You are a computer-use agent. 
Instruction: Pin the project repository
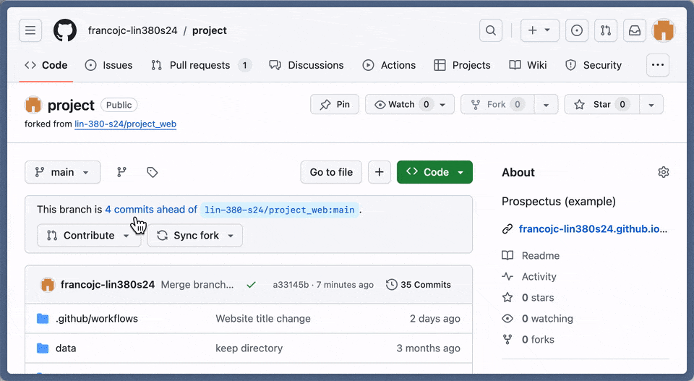click(335, 105)
